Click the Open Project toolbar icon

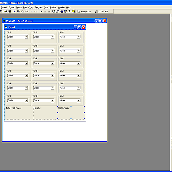6,11
